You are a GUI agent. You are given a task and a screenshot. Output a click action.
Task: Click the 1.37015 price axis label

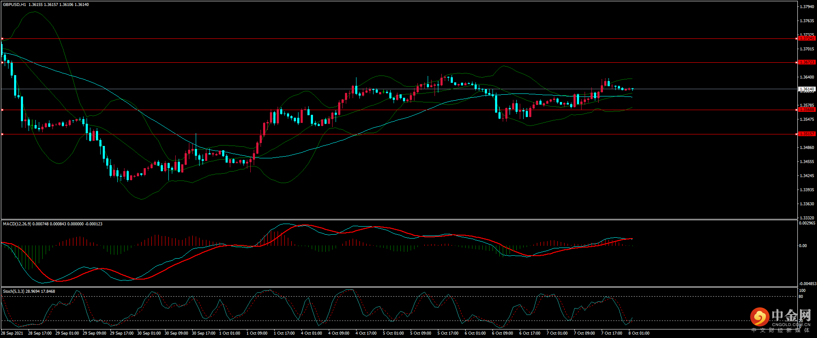point(807,49)
